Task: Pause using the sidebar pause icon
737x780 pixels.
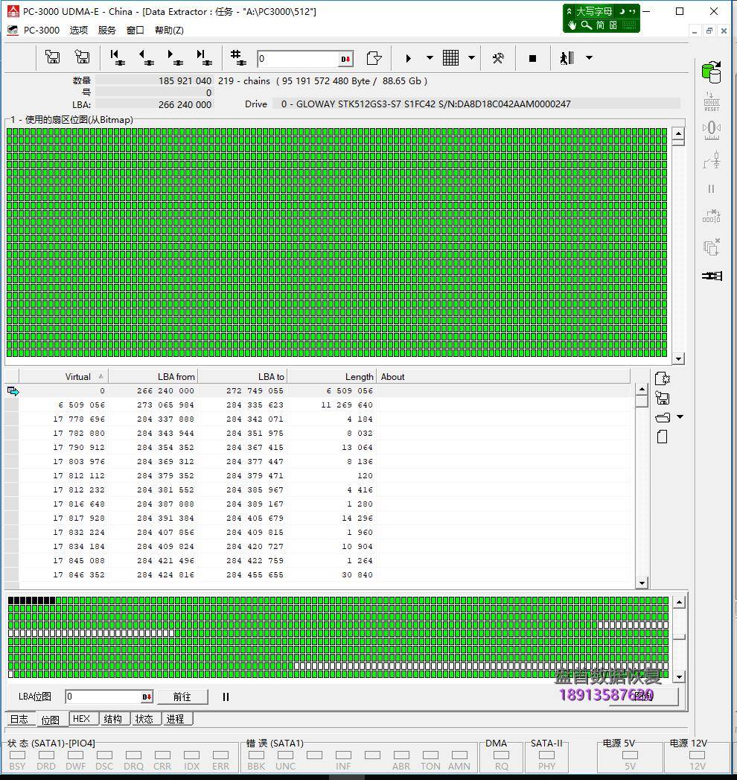Action: (711, 189)
